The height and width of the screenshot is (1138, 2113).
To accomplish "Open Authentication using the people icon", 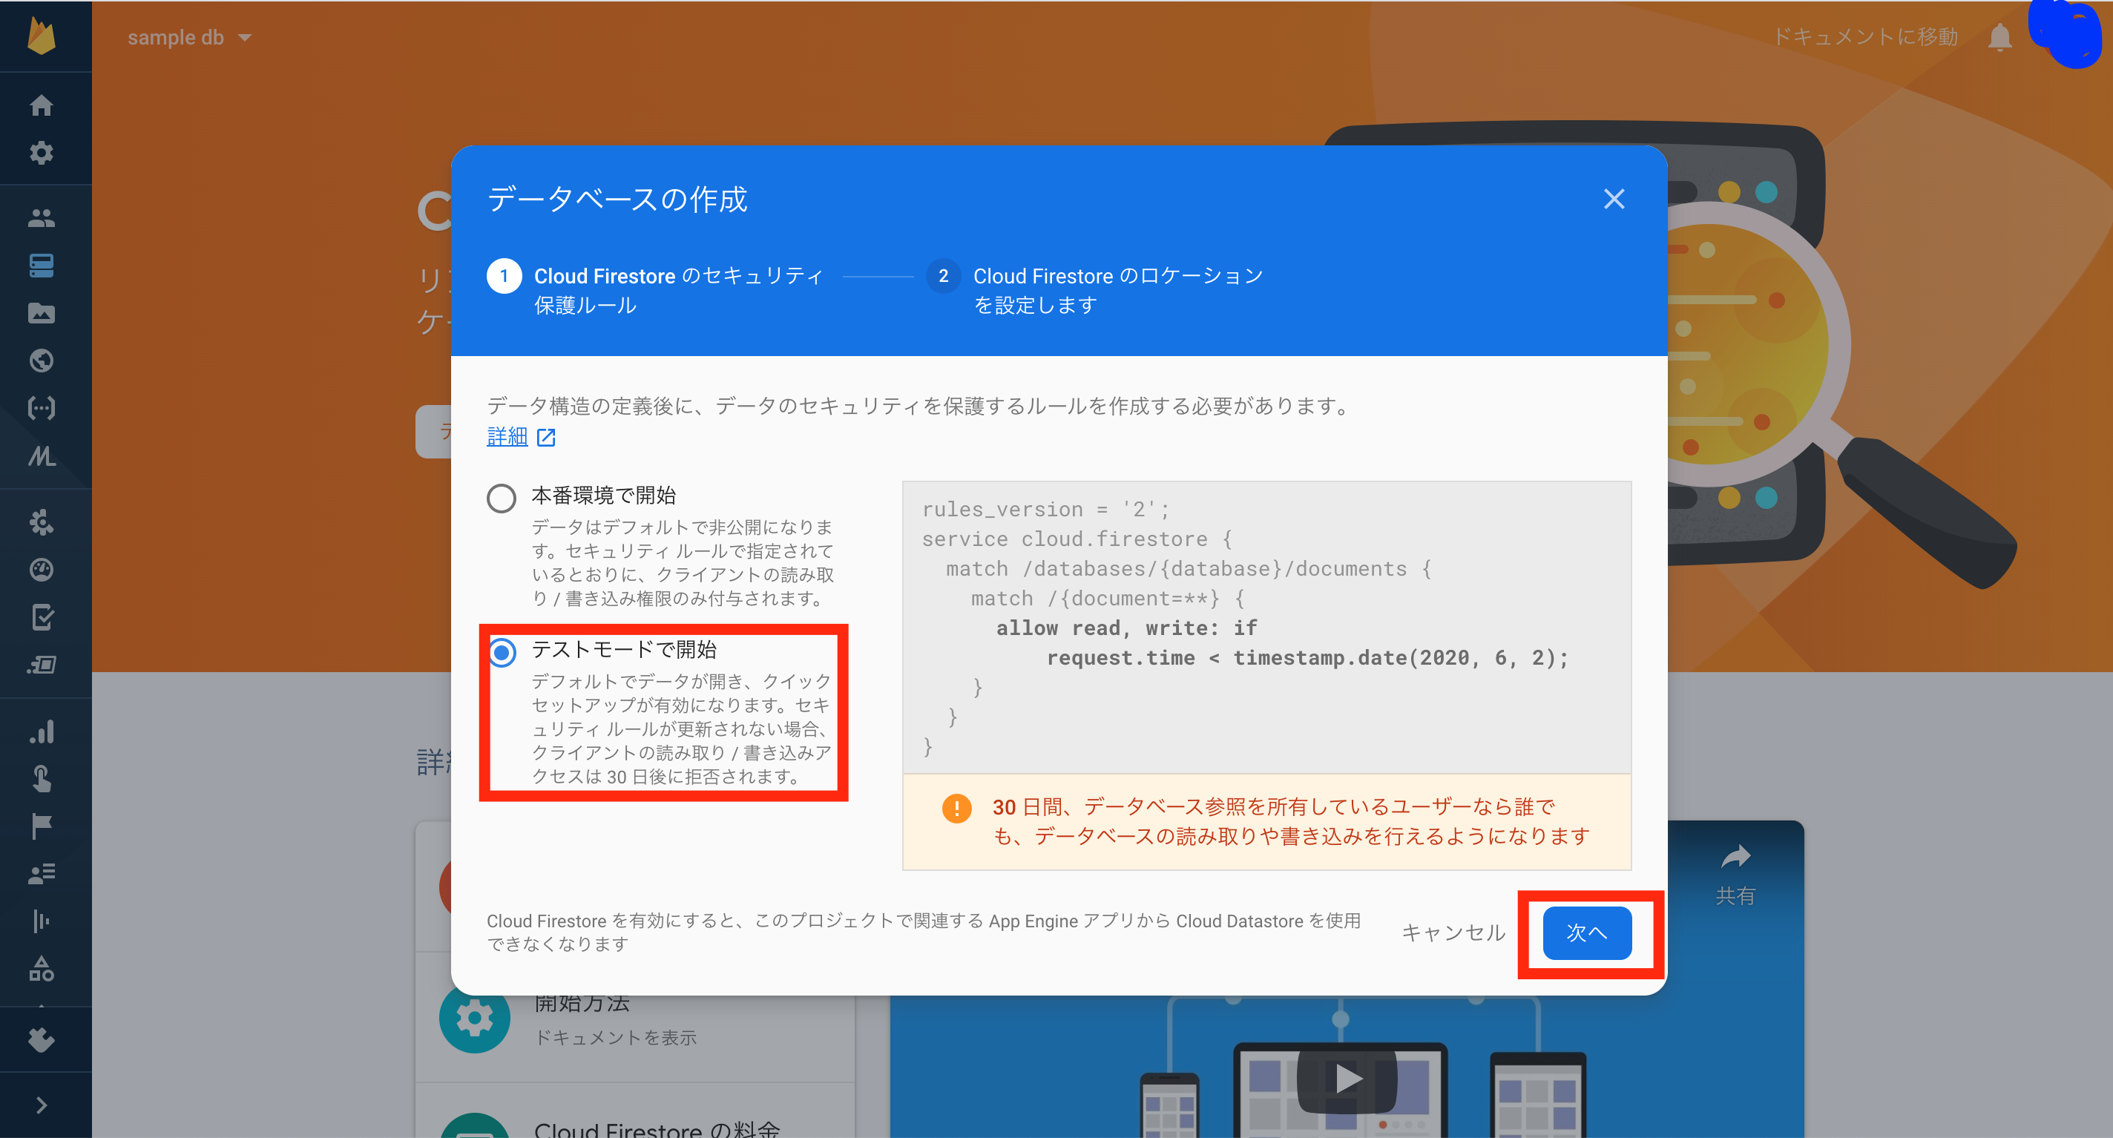I will [41, 217].
